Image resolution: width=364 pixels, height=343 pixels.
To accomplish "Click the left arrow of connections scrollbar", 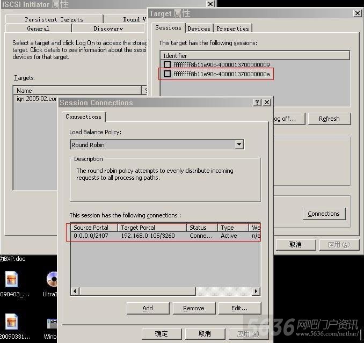I will click(75, 291).
